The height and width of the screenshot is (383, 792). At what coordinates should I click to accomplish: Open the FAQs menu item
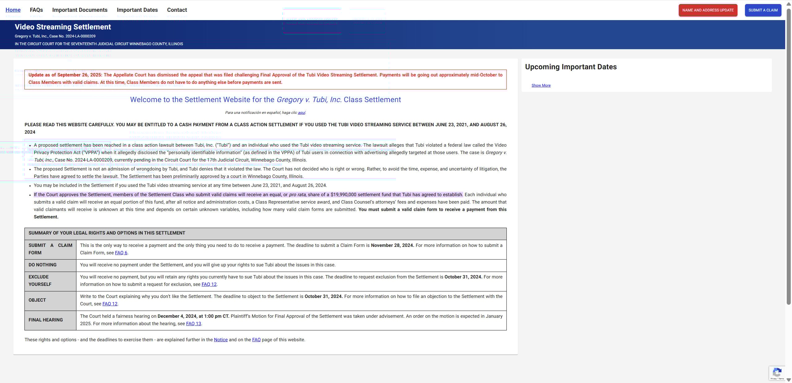pos(36,10)
